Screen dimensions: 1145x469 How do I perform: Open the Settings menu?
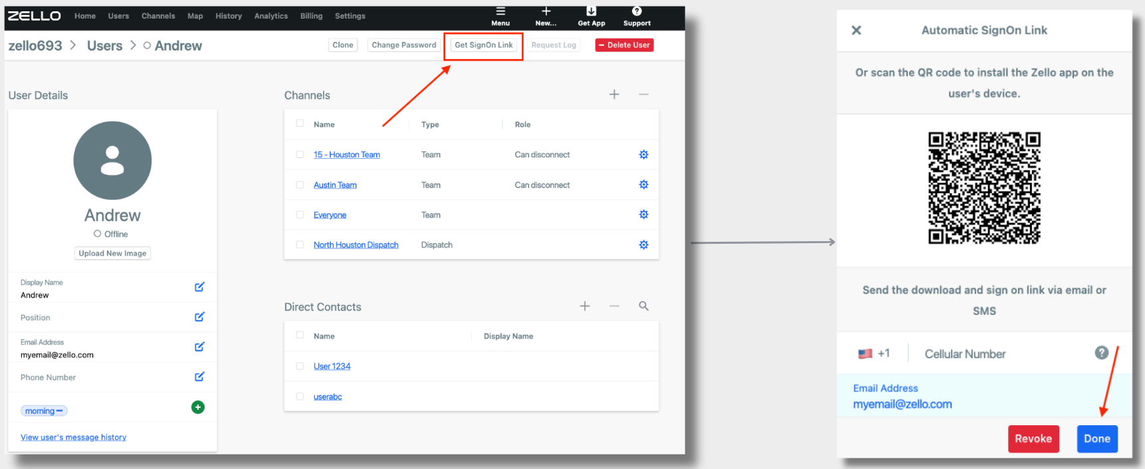(x=350, y=16)
